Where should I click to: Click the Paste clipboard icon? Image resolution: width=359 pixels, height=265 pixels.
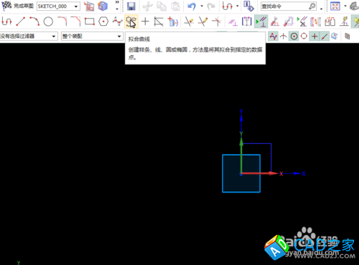coord(175,6)
